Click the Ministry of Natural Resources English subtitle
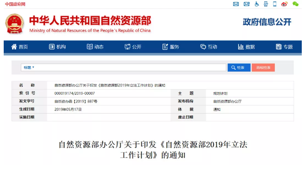This screenshot has width=305, height=169. pyautogui.click(x=90, y=30)
